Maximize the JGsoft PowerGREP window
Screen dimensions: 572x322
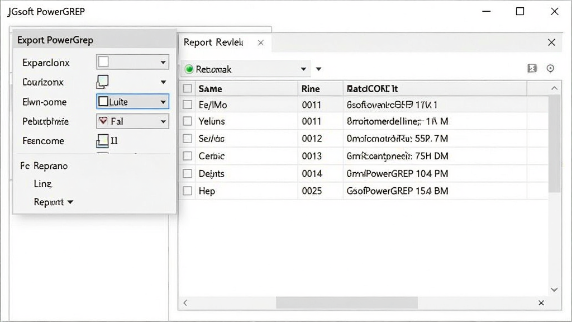pyautogui.click(x=520, y=11)
